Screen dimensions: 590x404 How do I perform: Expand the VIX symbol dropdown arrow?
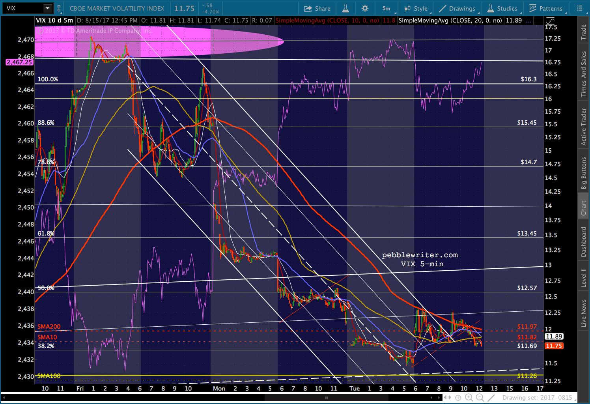[x=47, y=8]
